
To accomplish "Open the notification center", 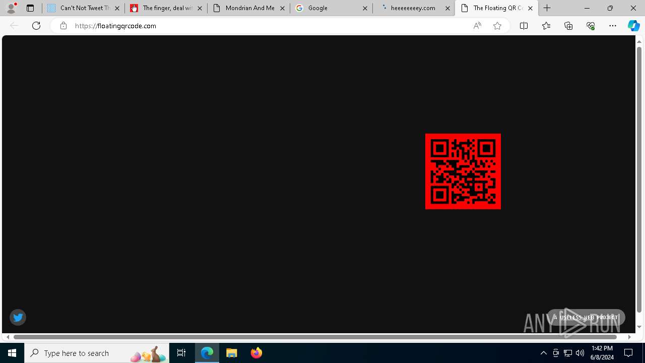I will pos(628,353).
